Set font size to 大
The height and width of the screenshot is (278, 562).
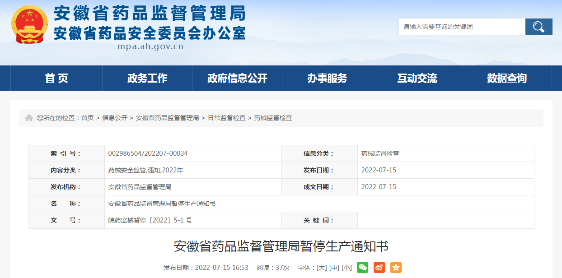(x=322, y=268)
